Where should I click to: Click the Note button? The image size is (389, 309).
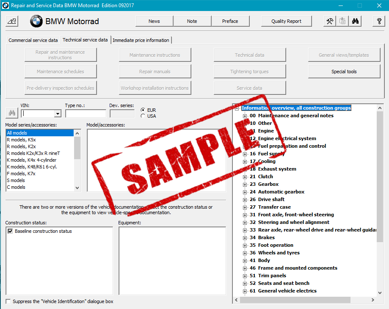(x=192, y=21)
